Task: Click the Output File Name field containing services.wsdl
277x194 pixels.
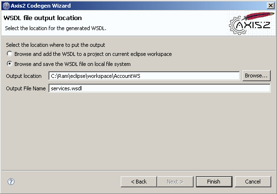Action: (159, 88)
